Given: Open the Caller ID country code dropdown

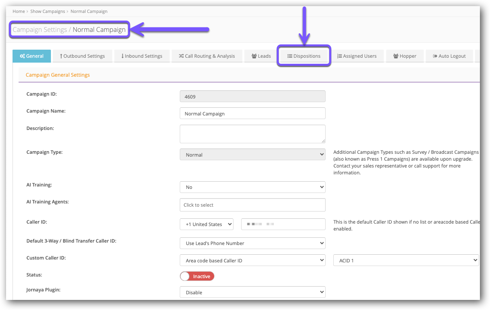Looking at the screenshot, I should (206, 224).
